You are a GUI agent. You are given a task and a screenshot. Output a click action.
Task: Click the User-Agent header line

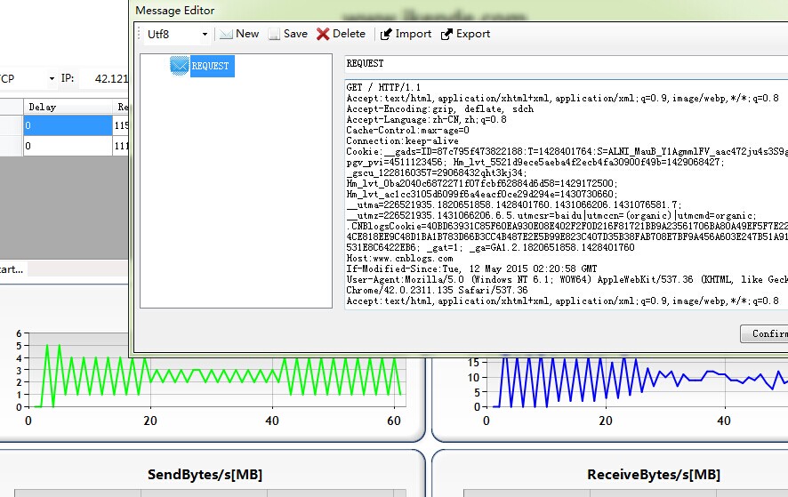click(x=567, y=279)
